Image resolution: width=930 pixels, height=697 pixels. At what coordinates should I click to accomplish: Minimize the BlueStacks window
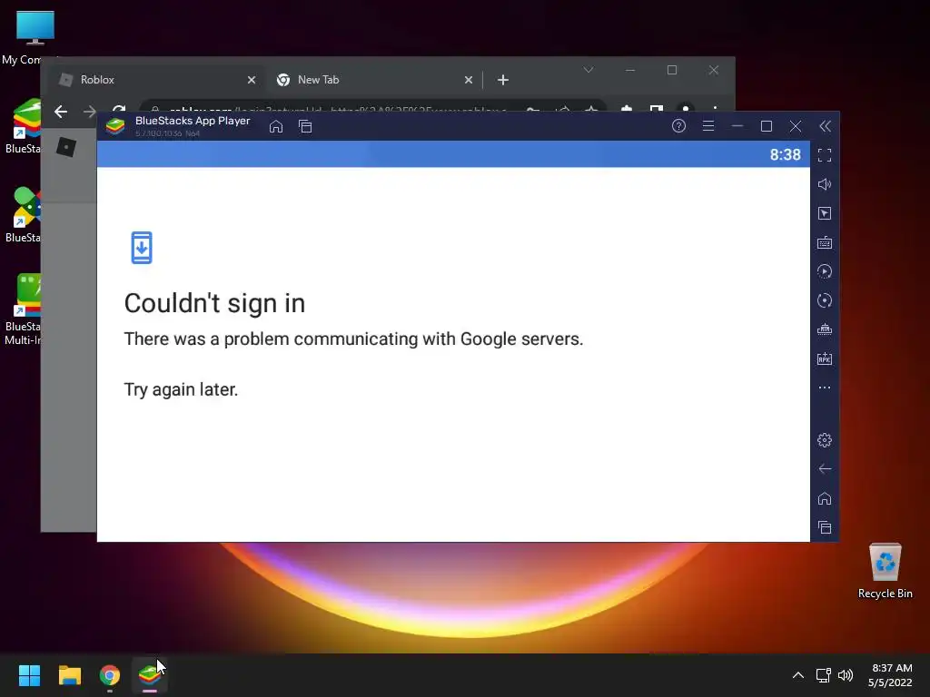coord(737,125)
